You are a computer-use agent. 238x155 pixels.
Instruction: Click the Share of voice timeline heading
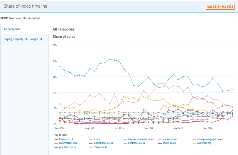pos(25,6)
